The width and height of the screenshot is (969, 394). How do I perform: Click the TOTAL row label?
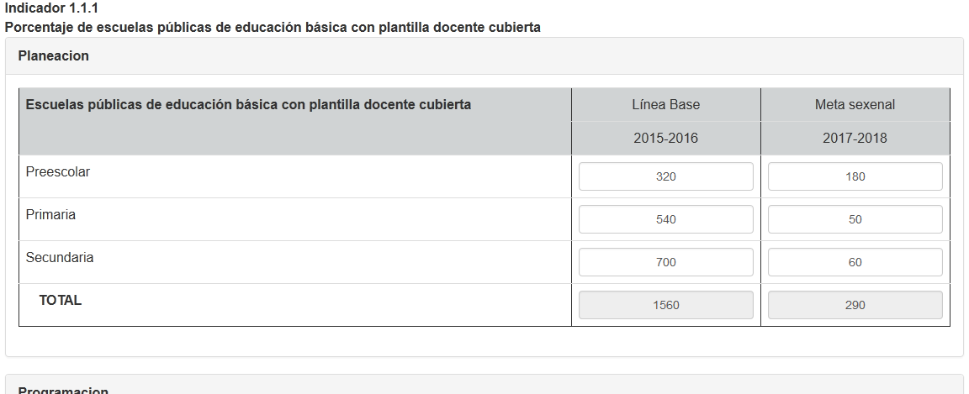tap(60, 301)
